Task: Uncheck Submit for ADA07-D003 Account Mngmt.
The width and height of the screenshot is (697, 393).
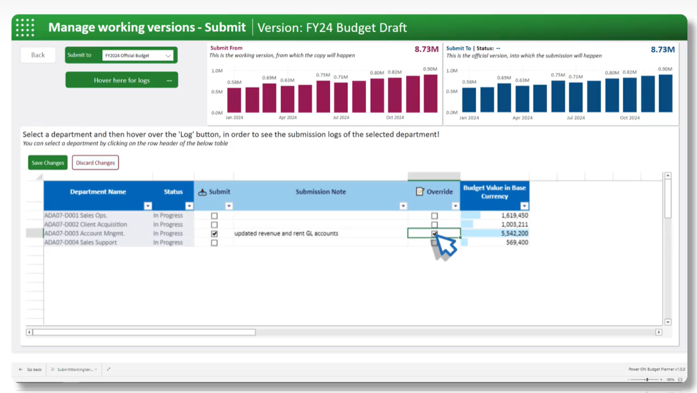Action: point(214,234)
